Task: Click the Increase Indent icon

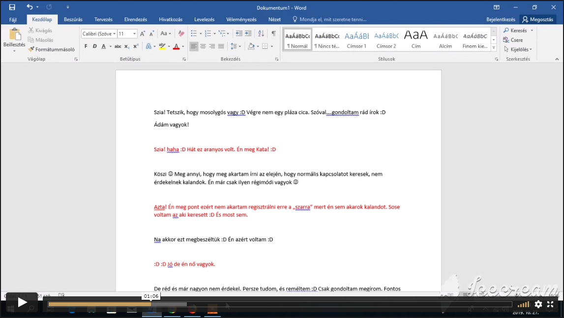Action: [x=248, y=33]
